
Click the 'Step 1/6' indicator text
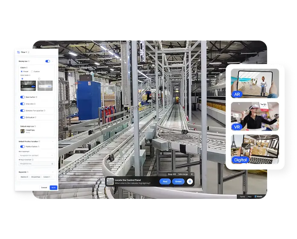(172, 174)
